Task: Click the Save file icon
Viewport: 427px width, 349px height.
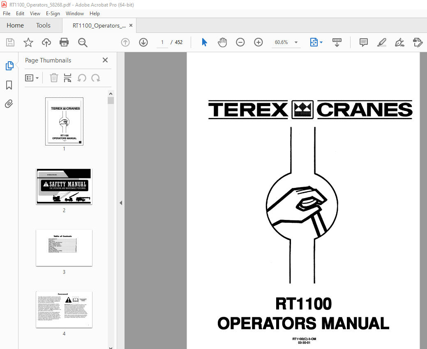Action: tap(10, 42)
